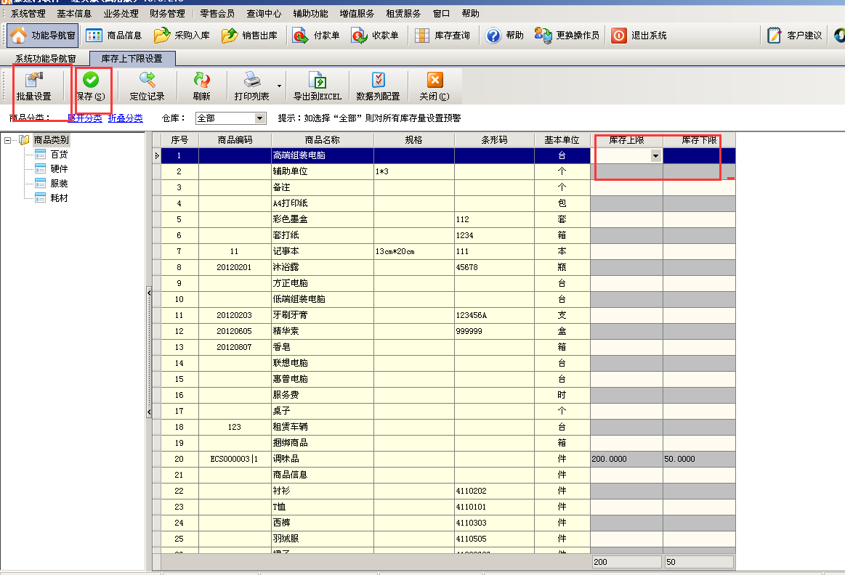Screen dimensions: 845x575
Task: Open 数据列配置 settings
Action: click(x=379, y=86)
